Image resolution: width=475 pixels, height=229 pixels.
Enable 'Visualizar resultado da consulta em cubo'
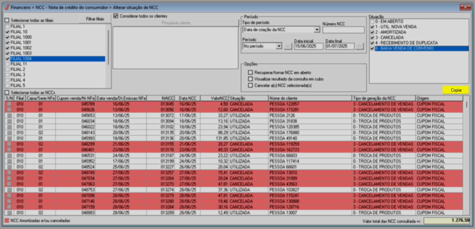tap(250, 79)
